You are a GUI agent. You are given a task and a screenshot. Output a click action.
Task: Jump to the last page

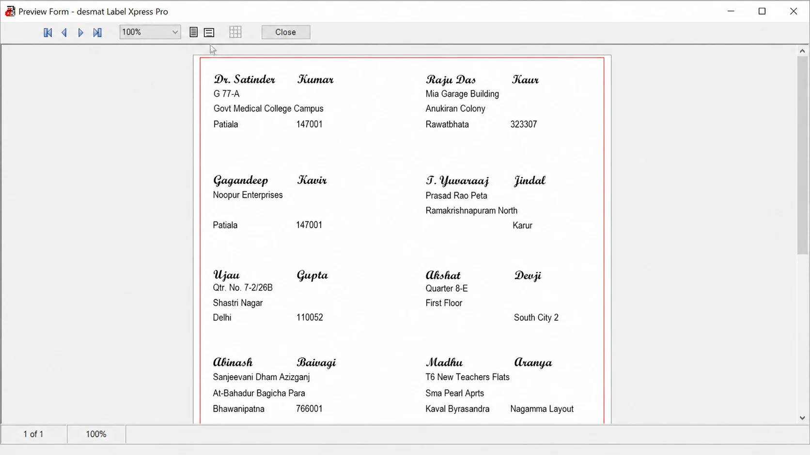[x=97, y=32]
